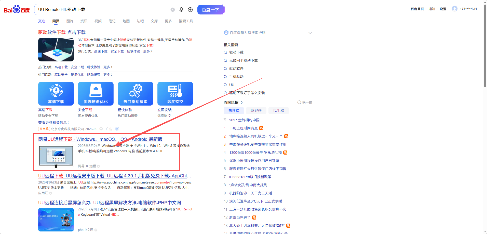Open UU远程连接后黑屏怎么办 result
Viewport: 487px width, 234px height.
coord(110,203)
